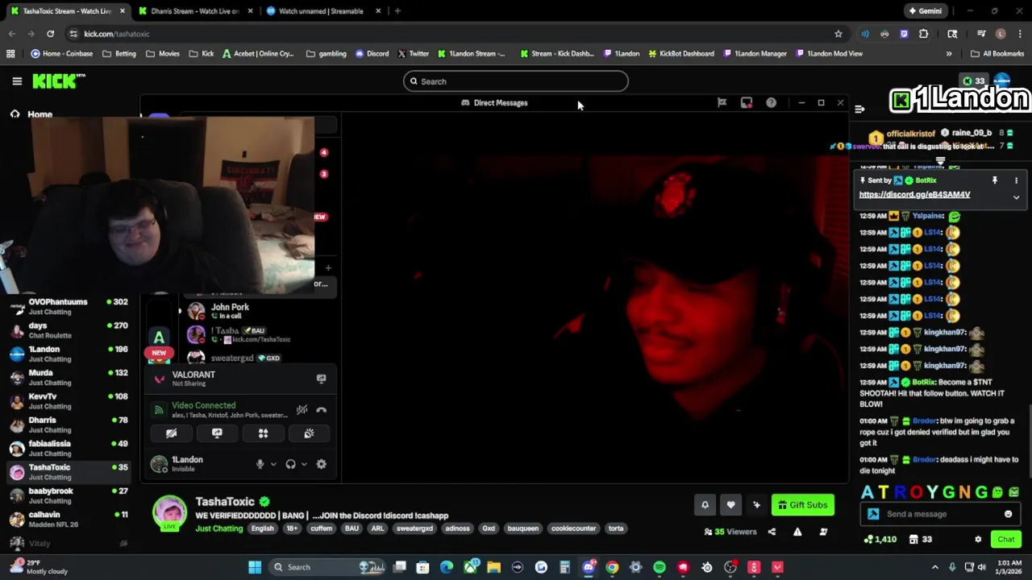Open Discord activities launcher button
This screenshot has width=1032, height=580.
click(x=263, y=433)
